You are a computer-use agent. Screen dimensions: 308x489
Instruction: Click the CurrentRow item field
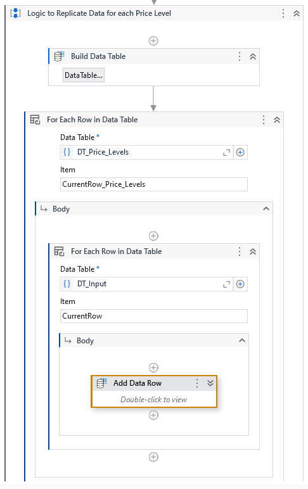154,316
